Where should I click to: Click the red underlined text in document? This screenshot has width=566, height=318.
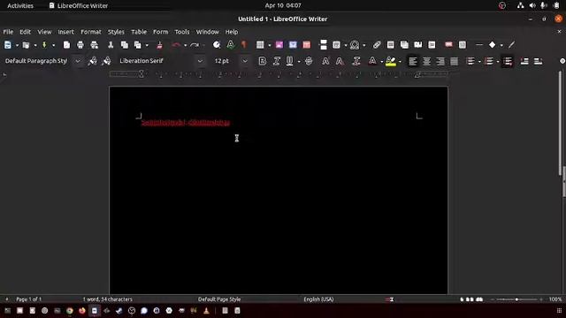[185, 123]
